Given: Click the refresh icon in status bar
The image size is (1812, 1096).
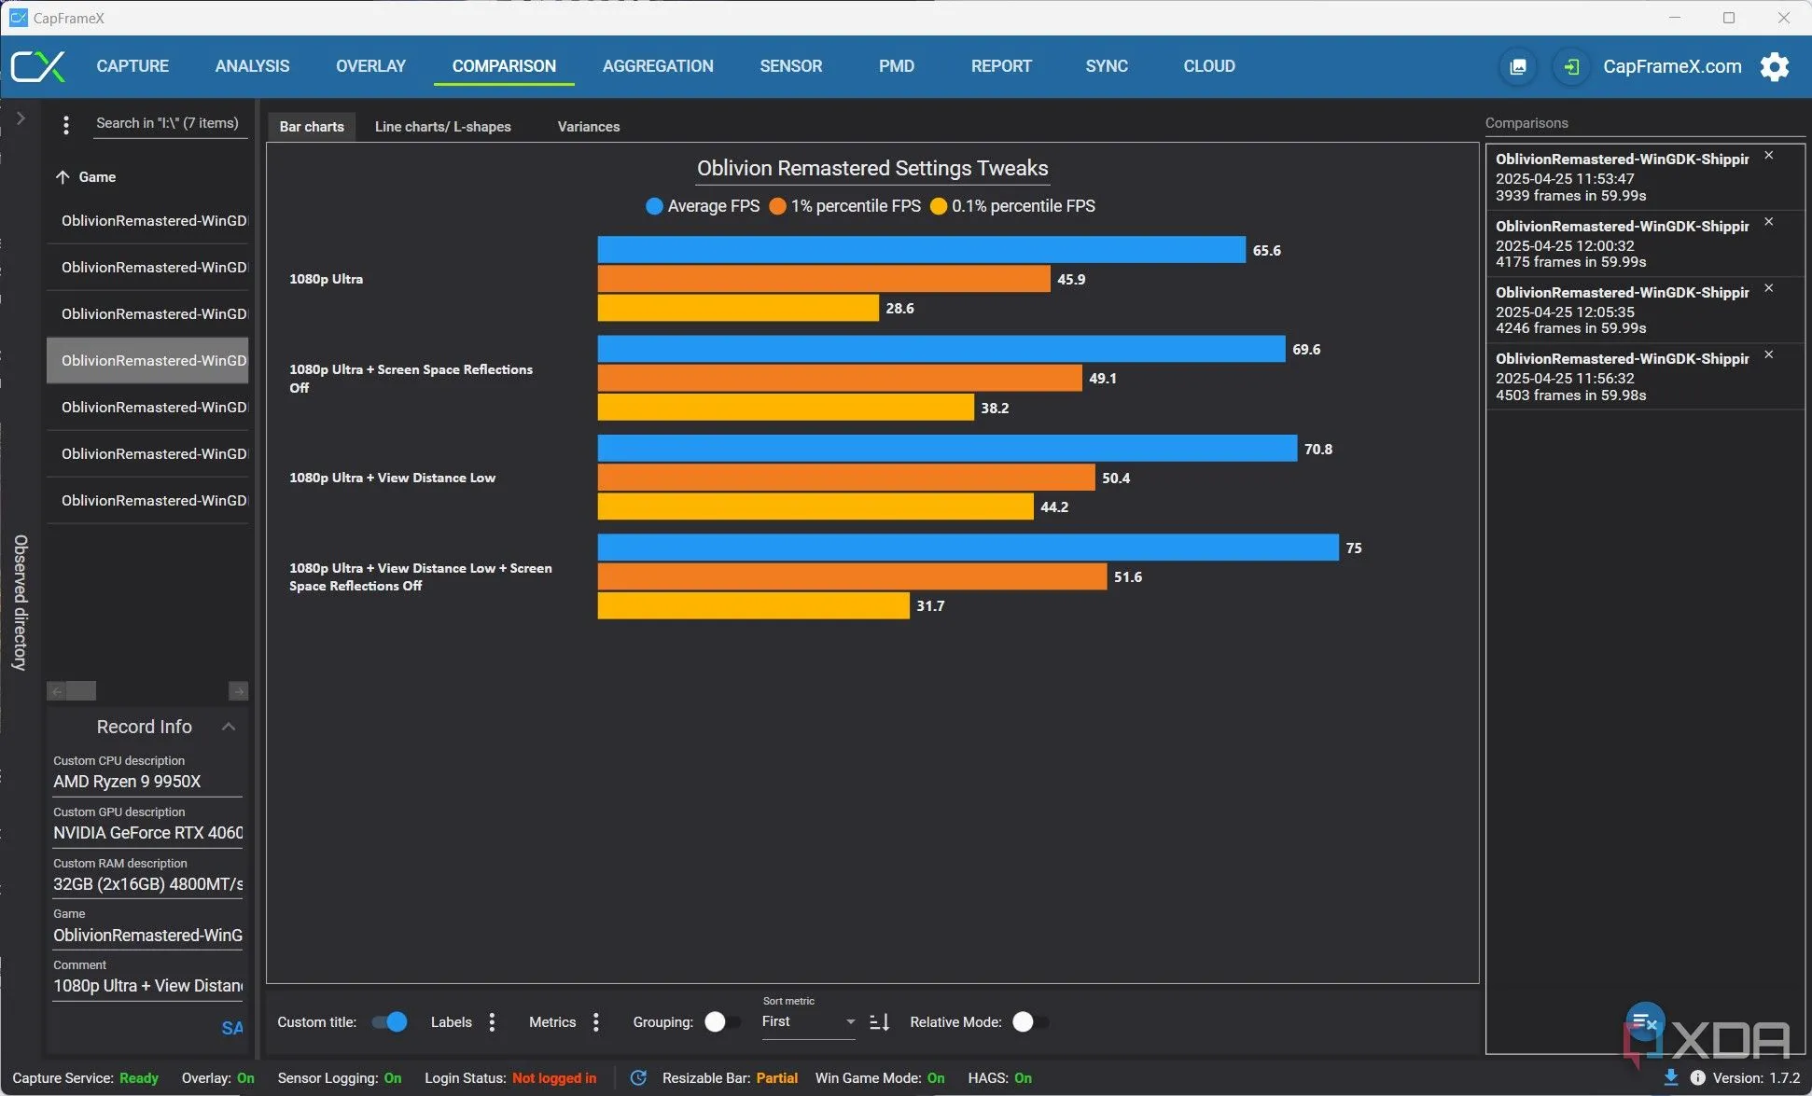Looking at the screenshot, I should coord(638,1078).
